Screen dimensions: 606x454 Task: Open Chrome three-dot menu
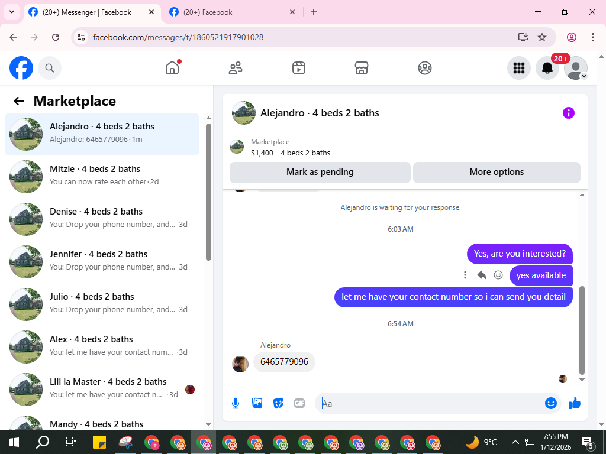click(593, 37)
